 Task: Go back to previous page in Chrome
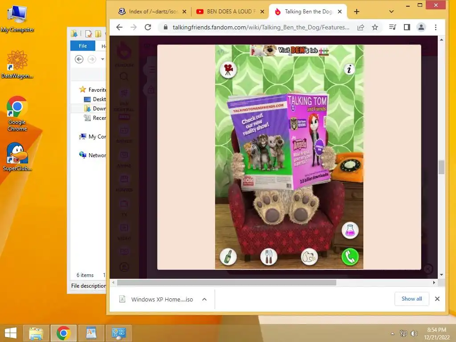pyautogui.click(x=119, y=27)
